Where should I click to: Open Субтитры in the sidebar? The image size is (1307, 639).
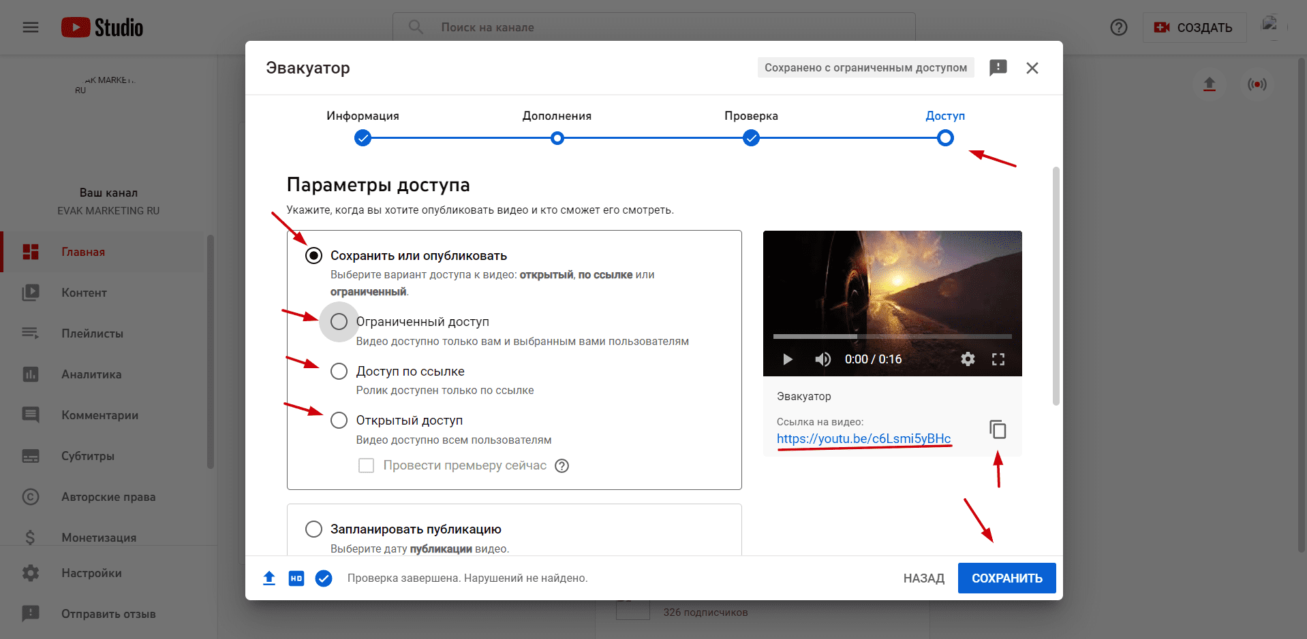102,456
